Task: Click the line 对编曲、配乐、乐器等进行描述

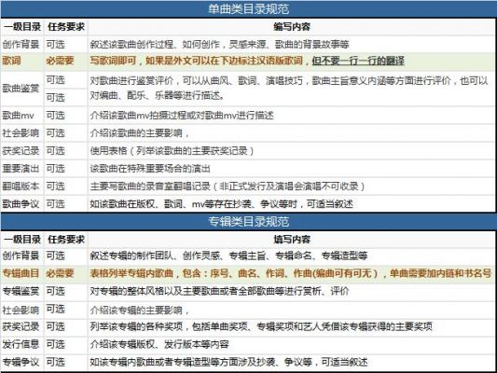Action: [x=157, y=95]
